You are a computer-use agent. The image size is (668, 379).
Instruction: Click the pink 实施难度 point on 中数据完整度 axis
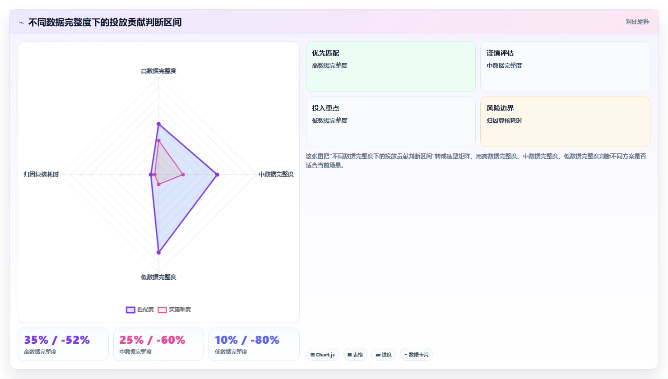coord(183,175)
